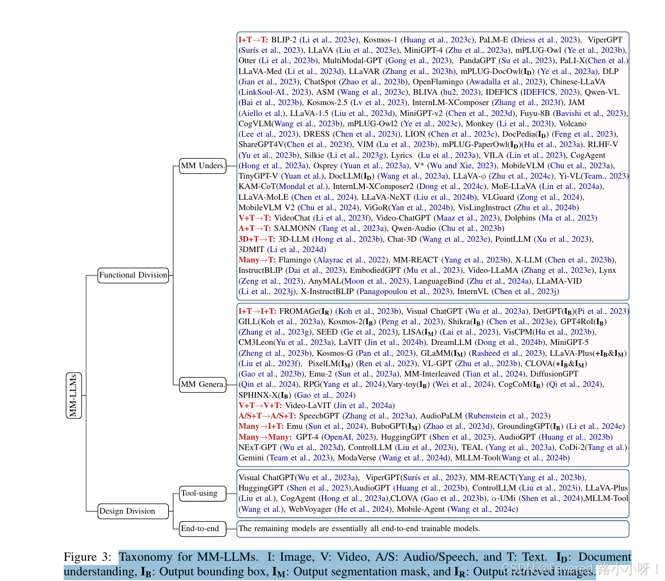Click the red 'Many→Many:' category label

pos(265,437)
